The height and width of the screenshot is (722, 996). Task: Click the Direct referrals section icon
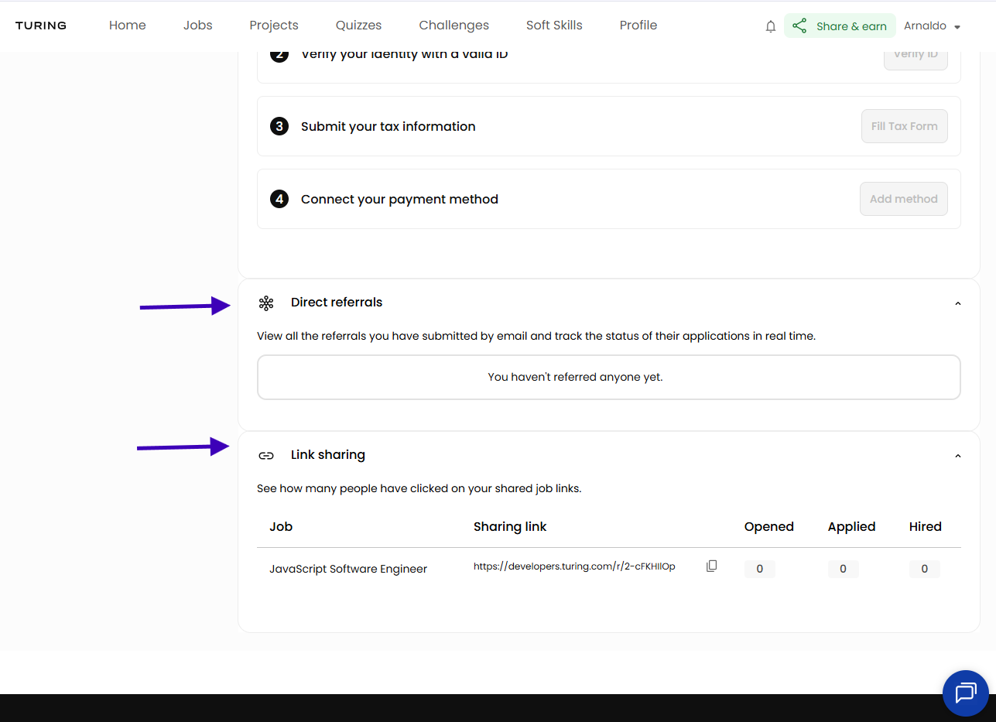click(x=266, y=303)
